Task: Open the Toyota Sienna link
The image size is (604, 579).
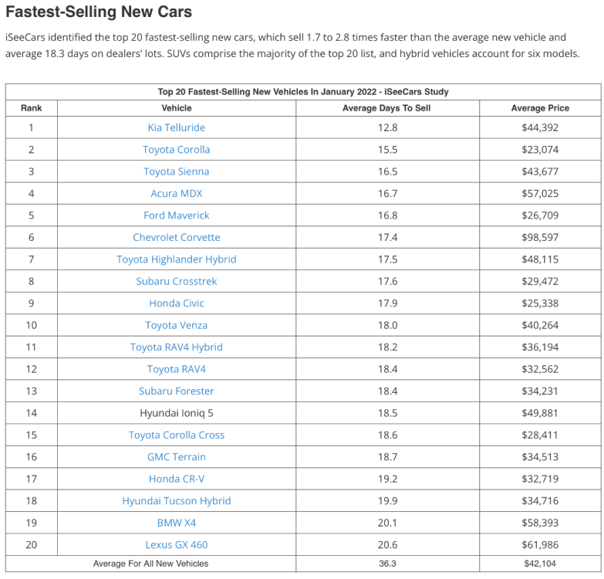Action: [x=176, y=171]
